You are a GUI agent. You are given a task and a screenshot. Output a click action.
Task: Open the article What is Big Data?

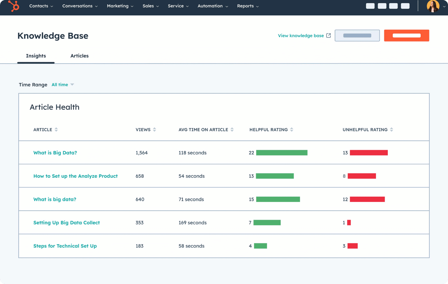[x=55, y=153]
